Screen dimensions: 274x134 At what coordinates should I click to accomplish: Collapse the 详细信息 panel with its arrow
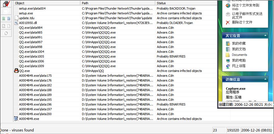point(265,79)
